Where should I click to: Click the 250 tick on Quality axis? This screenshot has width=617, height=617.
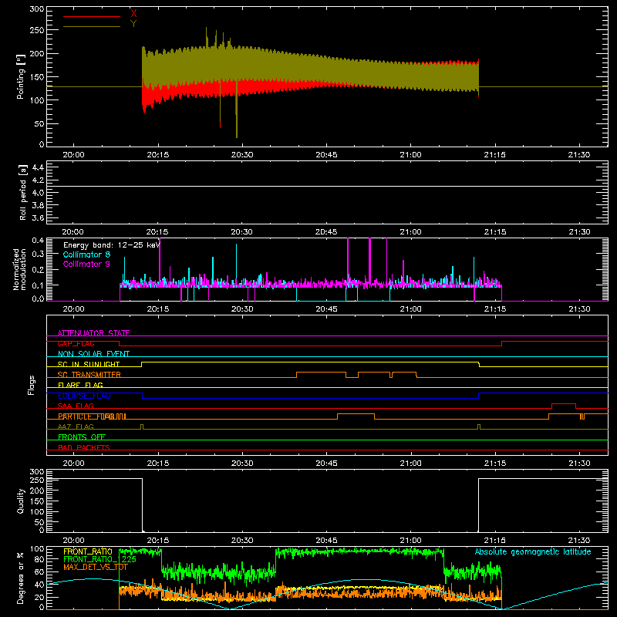[x=36, y=480]
